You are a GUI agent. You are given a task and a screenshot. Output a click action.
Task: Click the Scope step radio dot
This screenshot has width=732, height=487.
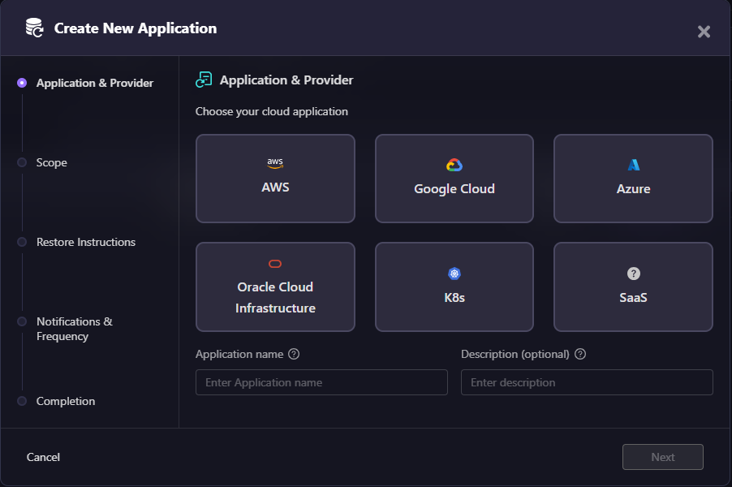[22, 162]
